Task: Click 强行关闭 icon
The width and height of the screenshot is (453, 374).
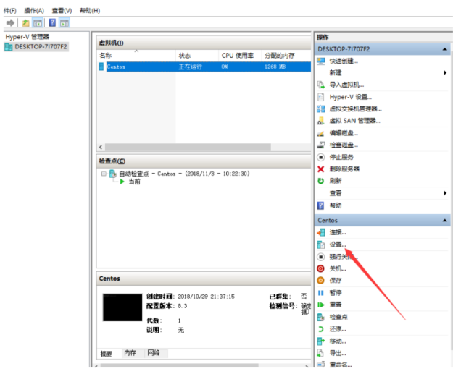Action: coord(320,257)
